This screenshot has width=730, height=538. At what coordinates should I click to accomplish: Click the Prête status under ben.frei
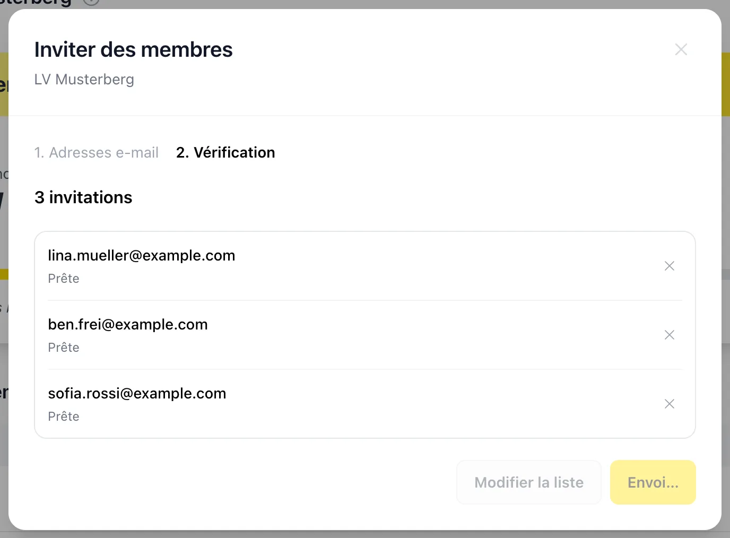pyautogui.click(x=64, y=348)
